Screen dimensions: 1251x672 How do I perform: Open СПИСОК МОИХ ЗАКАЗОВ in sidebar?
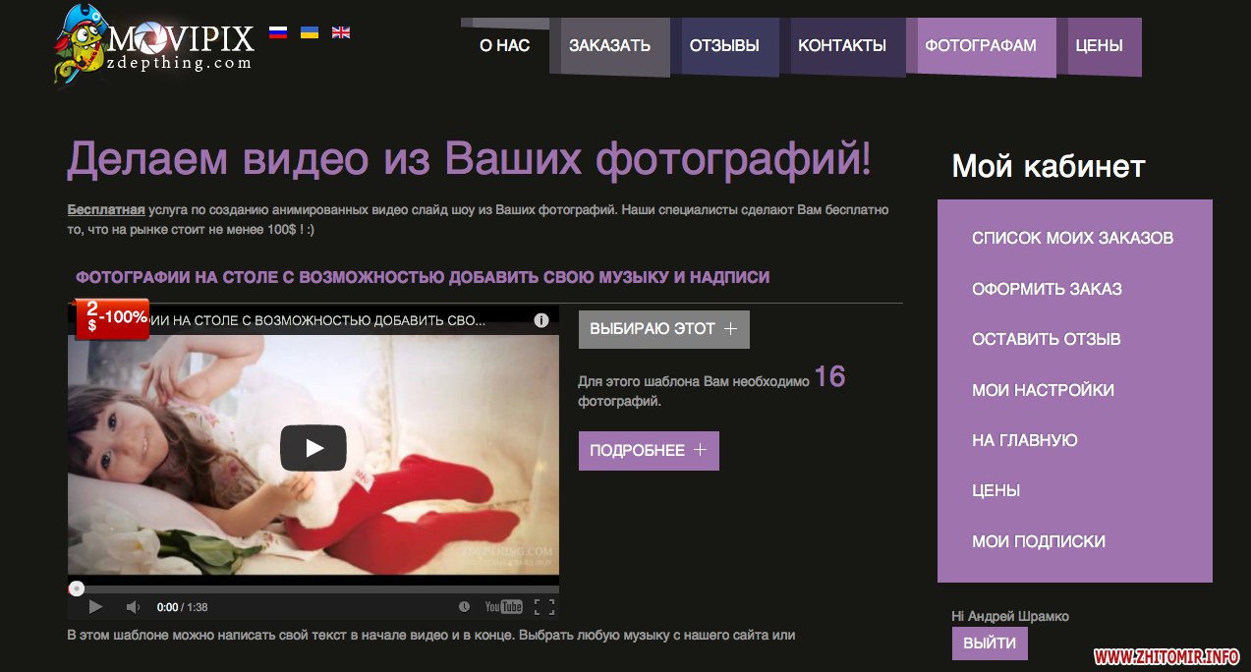pos(1072,238)
